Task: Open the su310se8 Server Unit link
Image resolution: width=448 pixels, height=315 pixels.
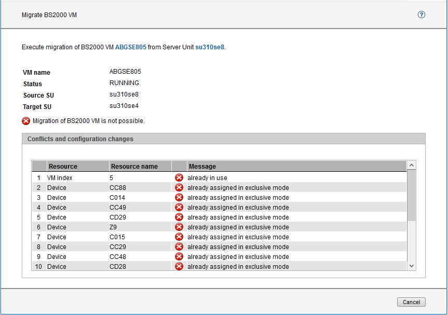Action: click(210, 47)
